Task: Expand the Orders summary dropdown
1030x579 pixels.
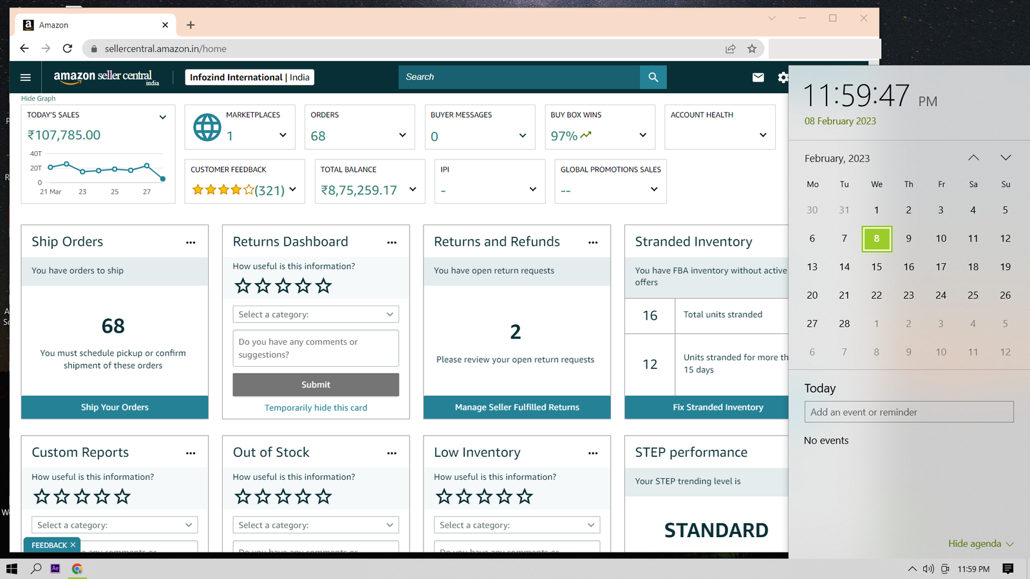Action: (x=402, y=135)
